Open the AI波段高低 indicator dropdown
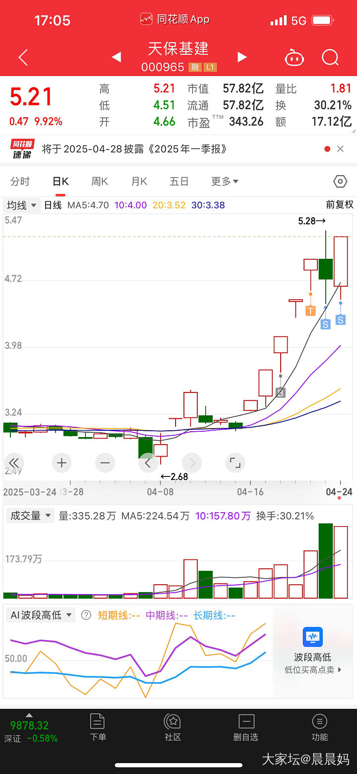 [41, 615]
